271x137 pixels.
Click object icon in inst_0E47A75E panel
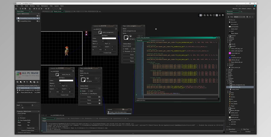(x=100, y=32)
